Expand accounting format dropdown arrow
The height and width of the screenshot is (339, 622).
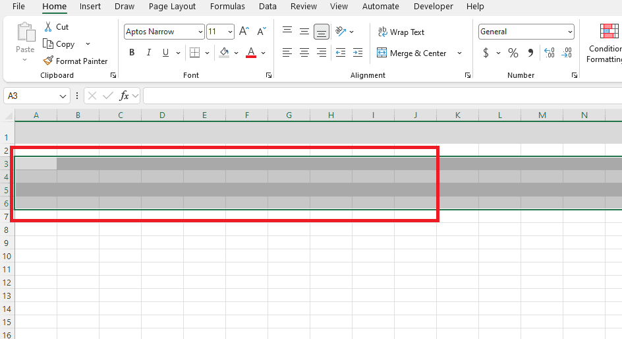pos(498,53)
